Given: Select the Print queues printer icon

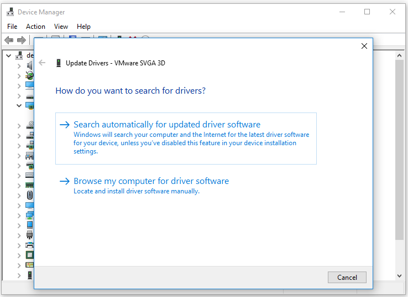Looking at the screenshot, I should (x=29, y=245).
